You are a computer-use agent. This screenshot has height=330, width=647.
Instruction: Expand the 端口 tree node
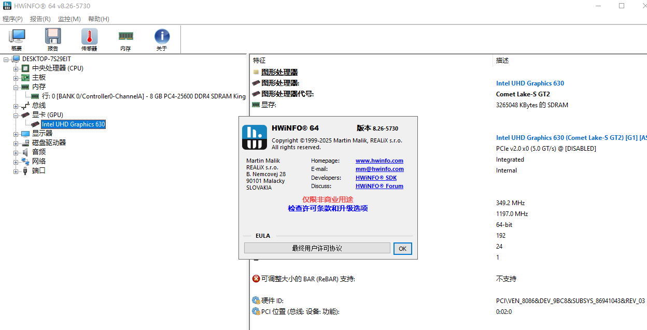pyautogui.click(x=16, y=171)
